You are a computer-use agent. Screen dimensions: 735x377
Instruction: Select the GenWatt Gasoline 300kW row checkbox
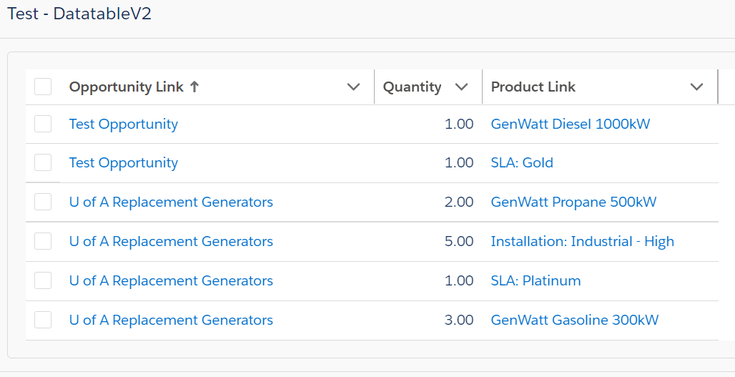43,320
